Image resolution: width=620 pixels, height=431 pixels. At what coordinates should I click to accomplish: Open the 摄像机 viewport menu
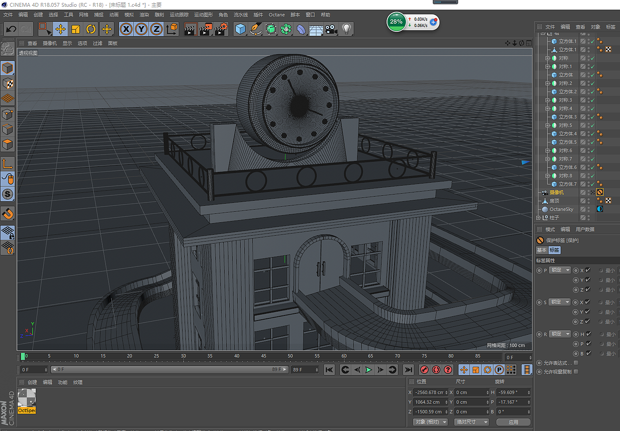49,43
